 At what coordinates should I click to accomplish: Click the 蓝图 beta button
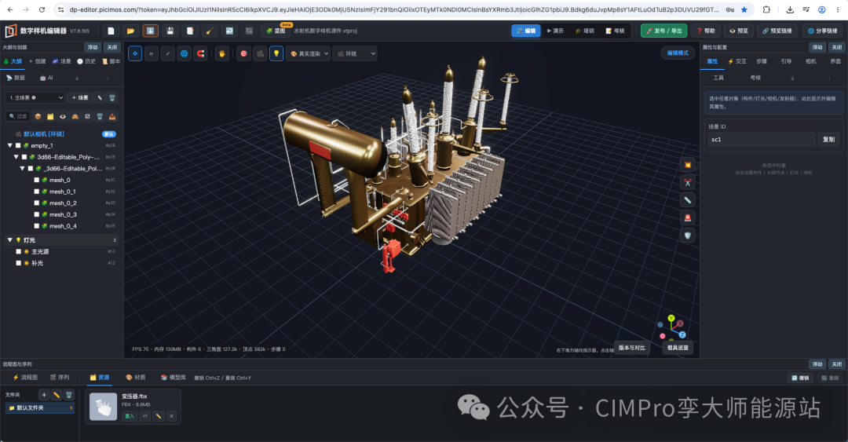[276, 31]
